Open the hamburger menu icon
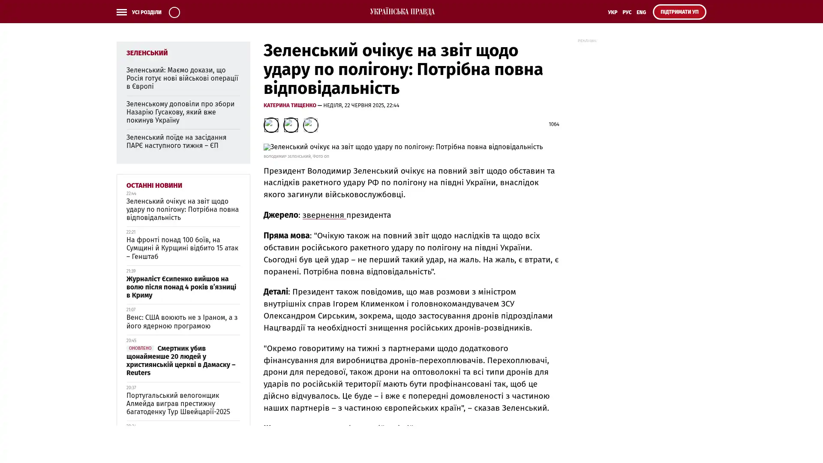Image resolution: width=823 pixels, height=463 pixels. (121, 12)
